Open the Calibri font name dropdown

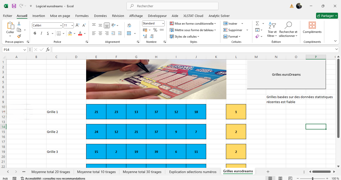[61, 25]
